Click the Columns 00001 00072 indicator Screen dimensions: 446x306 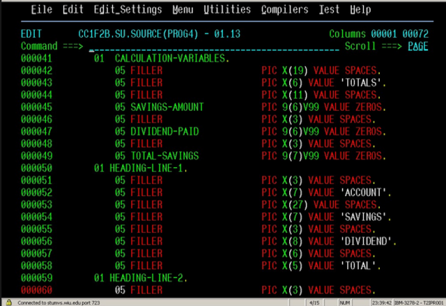tap(378, 34)
